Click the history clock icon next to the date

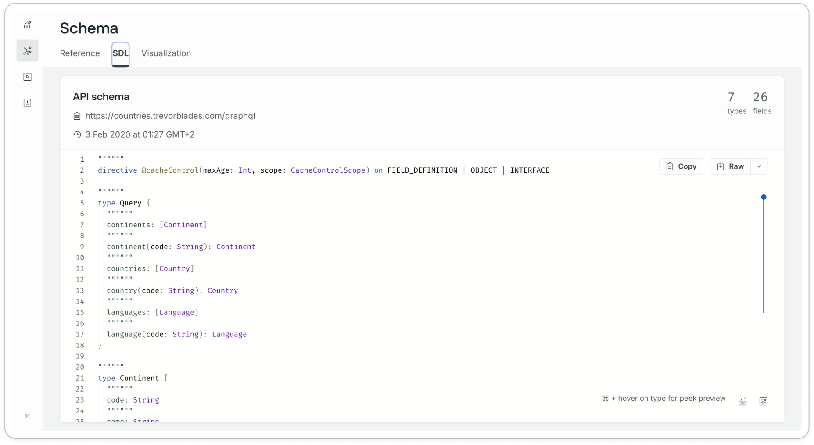tap(77, 135)
